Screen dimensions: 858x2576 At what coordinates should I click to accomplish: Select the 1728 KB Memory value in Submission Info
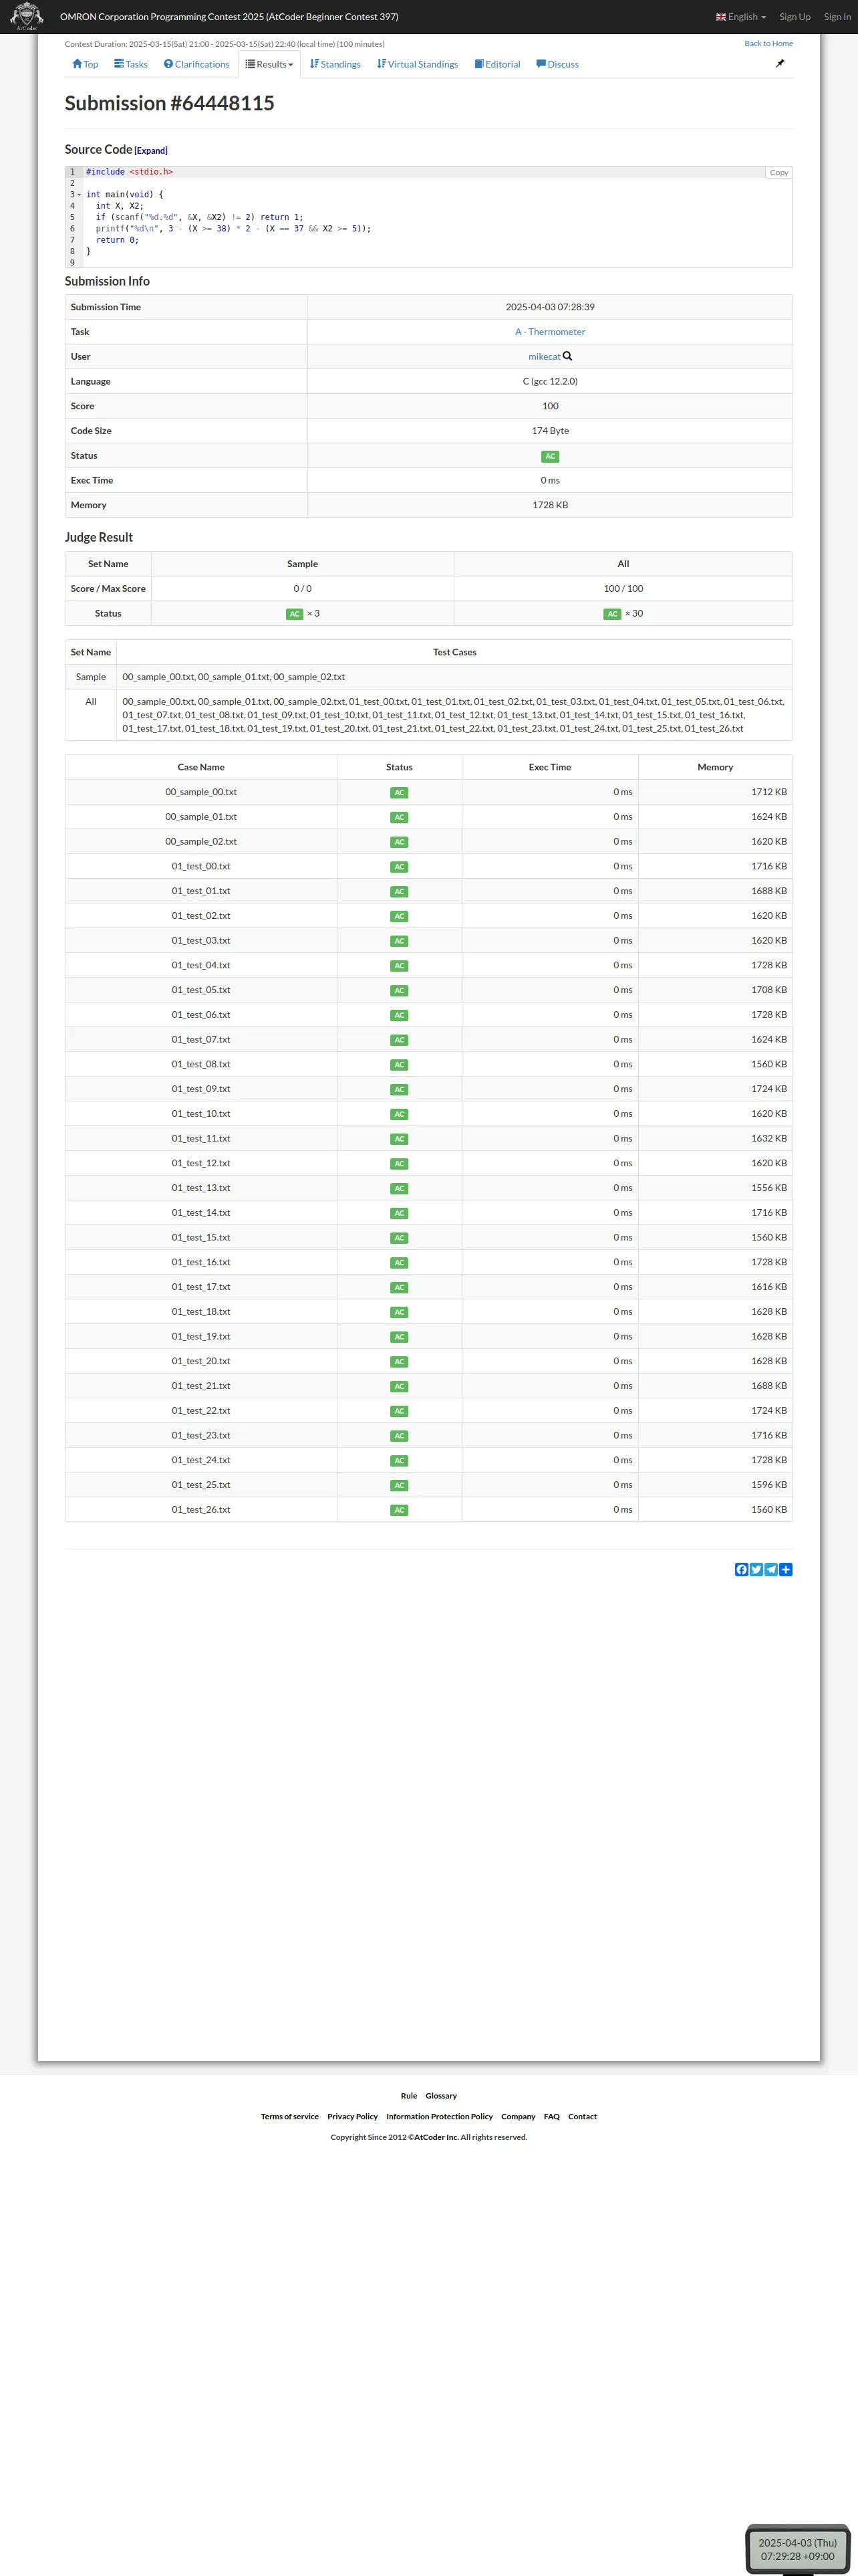pyautogui.click(x=551, y=506)
